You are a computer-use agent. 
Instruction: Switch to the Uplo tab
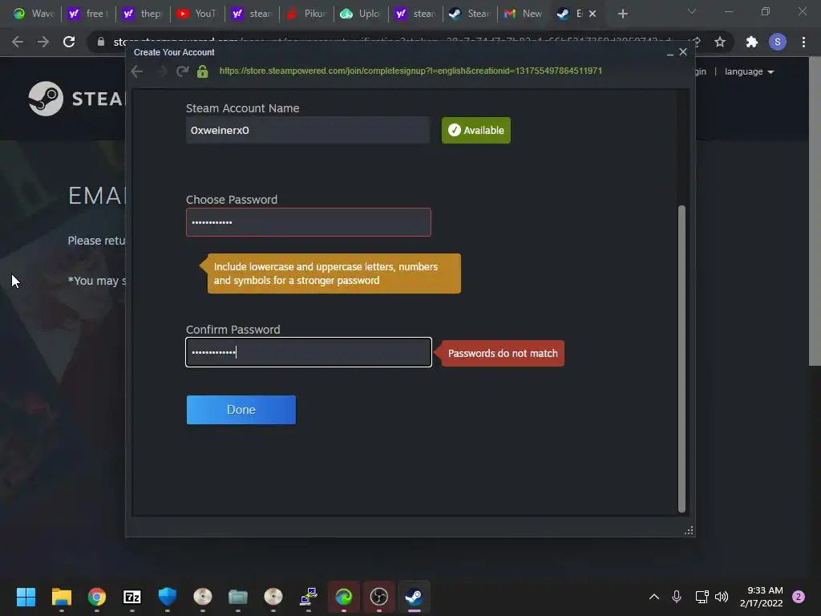[361, 14]
